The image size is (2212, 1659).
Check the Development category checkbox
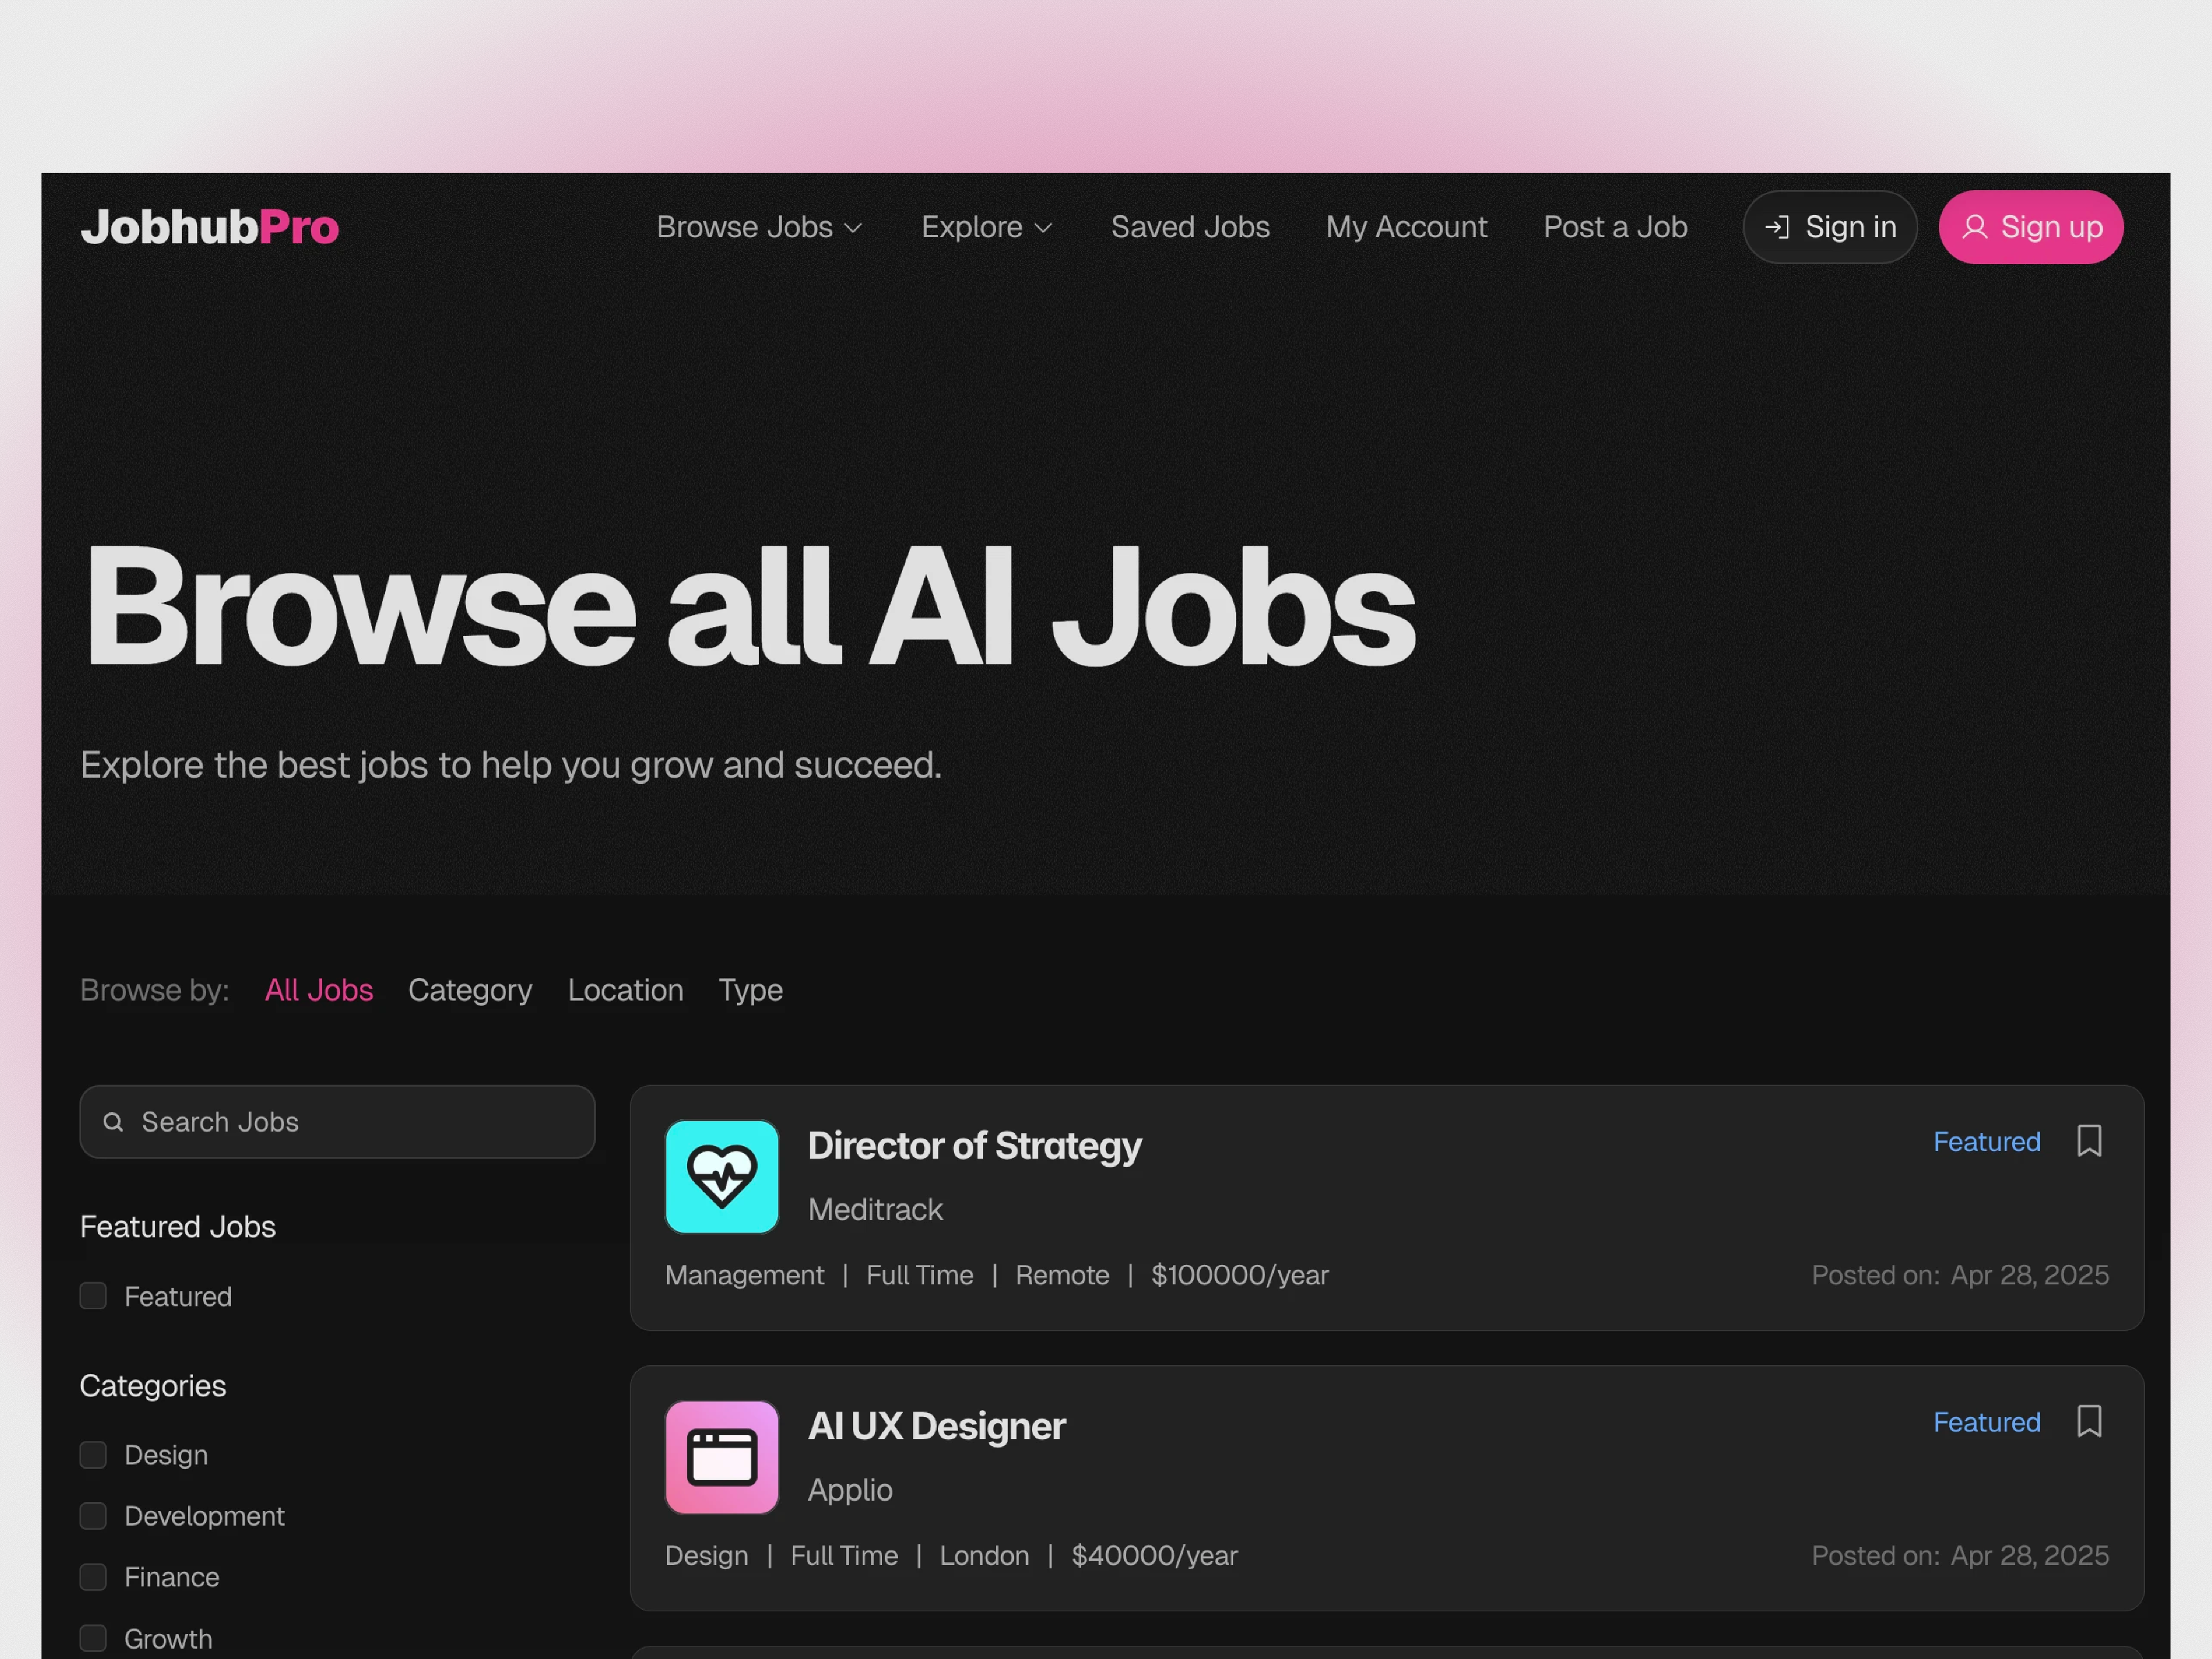pos(93,1516)
